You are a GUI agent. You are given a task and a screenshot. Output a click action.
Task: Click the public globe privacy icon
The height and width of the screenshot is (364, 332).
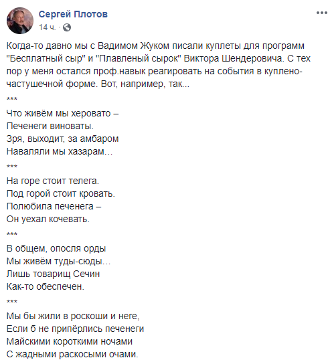pos(67,27)
